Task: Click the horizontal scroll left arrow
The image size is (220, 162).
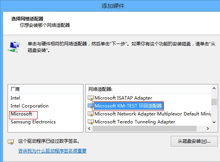Action: click(x=89, y=128)
